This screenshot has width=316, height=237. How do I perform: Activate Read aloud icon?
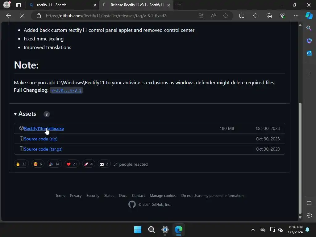213,16
